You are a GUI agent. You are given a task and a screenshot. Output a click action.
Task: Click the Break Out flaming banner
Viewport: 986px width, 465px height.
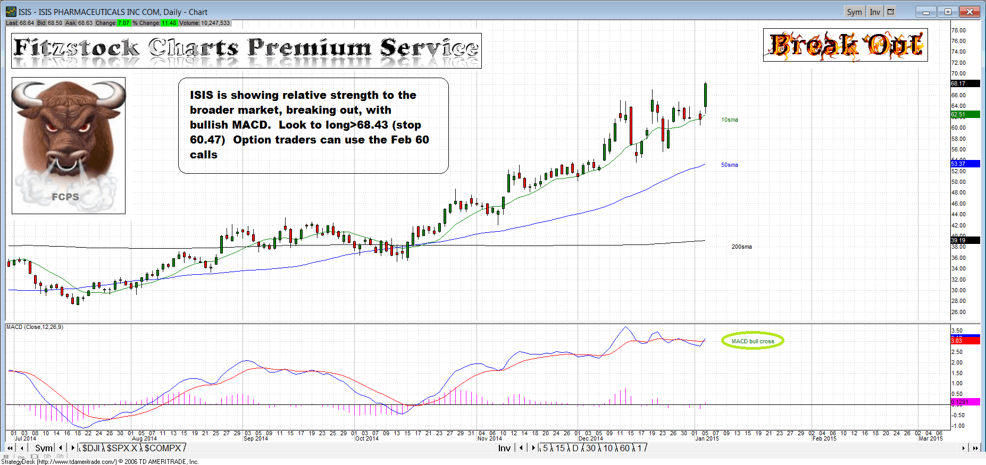[845, 45]
